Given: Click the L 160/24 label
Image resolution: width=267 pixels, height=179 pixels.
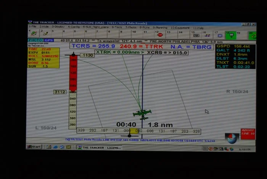Looking at the screenshot, I should 46,128.
